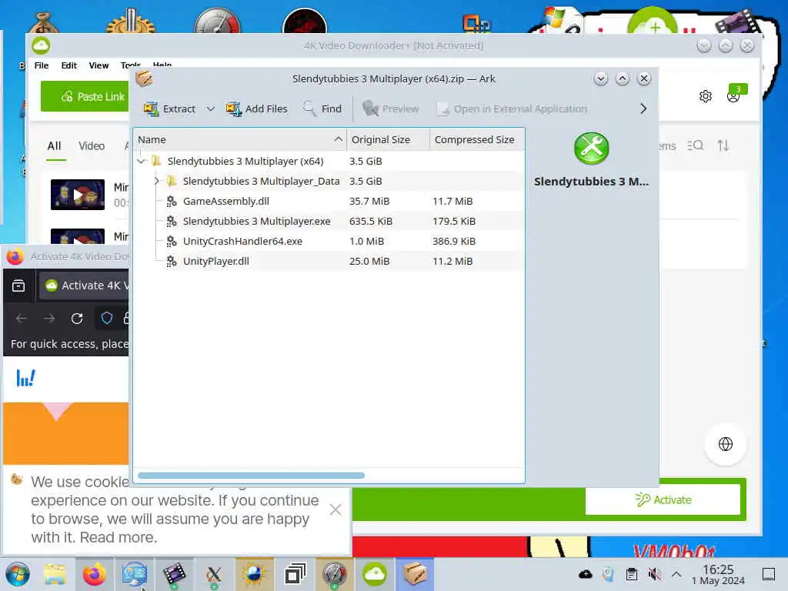Dismiss the cookie notice with X
This screenshot has width=788, height=591.
click(336, 509)
